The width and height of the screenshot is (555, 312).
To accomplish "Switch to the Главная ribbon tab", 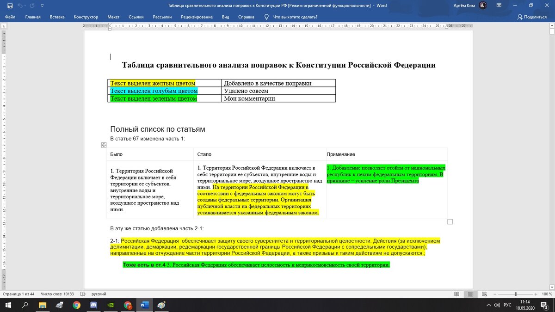I will tap(33, 17).
